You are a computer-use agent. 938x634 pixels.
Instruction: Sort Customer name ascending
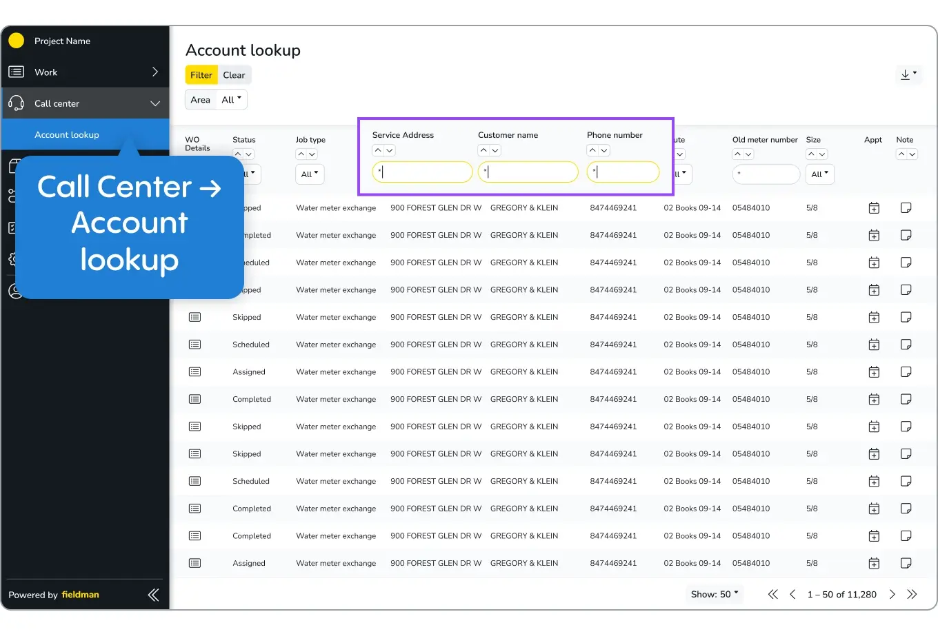(483, 150)
